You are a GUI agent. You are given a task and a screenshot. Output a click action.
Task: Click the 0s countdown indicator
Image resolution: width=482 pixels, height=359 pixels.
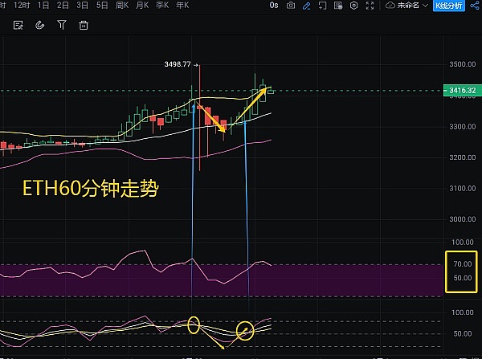[274, 5]
